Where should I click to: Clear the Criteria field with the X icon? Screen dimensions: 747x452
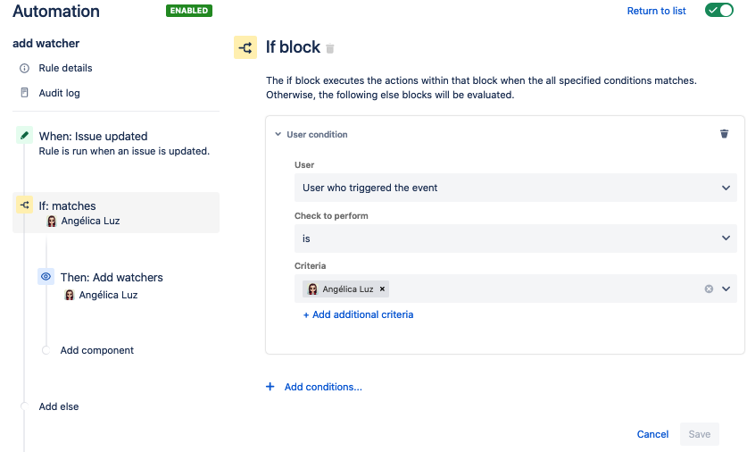click(x=709, y=289)
